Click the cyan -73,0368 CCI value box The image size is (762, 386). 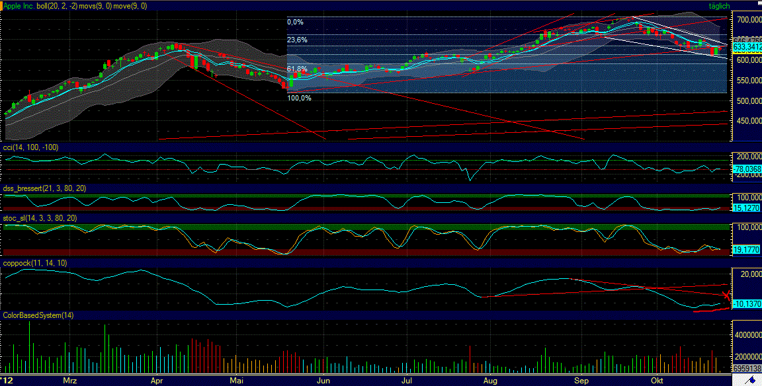coord(746,169)
